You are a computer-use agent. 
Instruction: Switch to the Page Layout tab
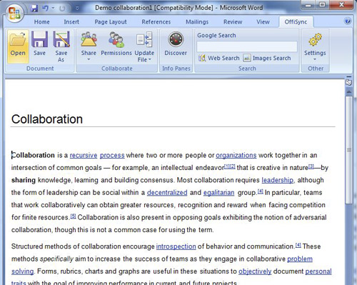pos(111,22)
